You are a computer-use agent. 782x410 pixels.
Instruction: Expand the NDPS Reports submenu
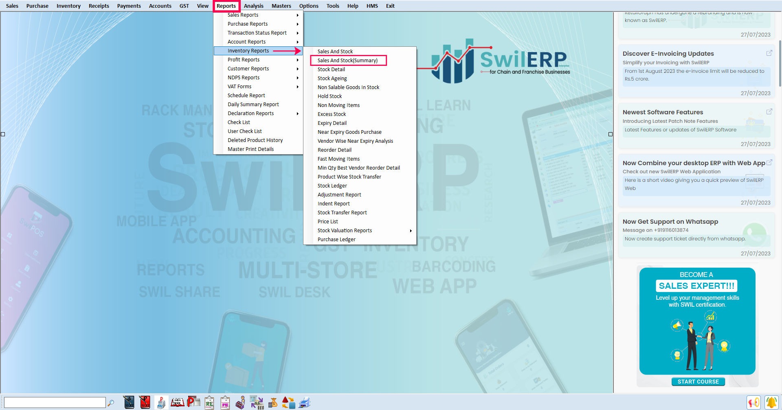[x=258, y=78]
